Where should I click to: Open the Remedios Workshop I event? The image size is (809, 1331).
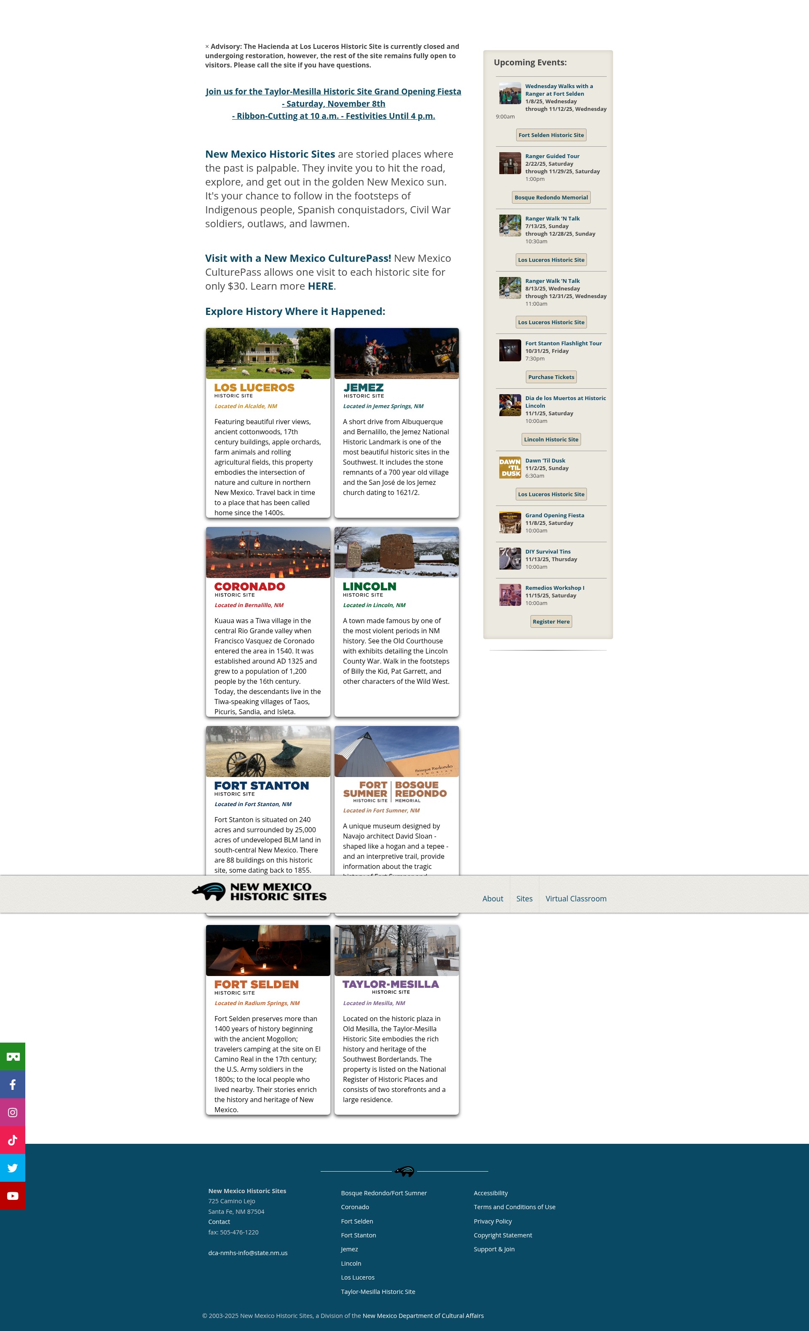pyautogui.click(x=555, y=588)
